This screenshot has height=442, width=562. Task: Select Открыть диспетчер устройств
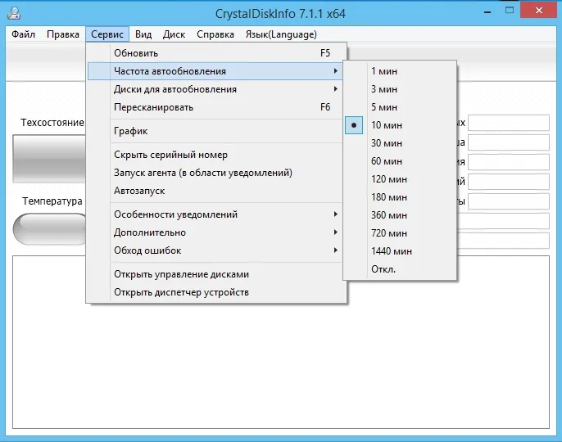pos(216,292)
